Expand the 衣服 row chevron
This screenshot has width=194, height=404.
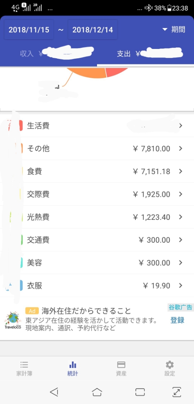pos(181,286)
